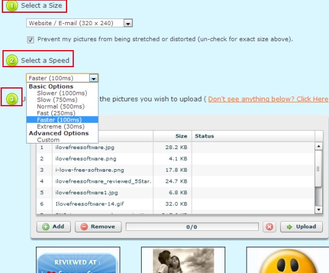This screenshot has height=273, width=329.
Task: Select Normal (500ms) speed option
Action: click(x=60, y=106)
